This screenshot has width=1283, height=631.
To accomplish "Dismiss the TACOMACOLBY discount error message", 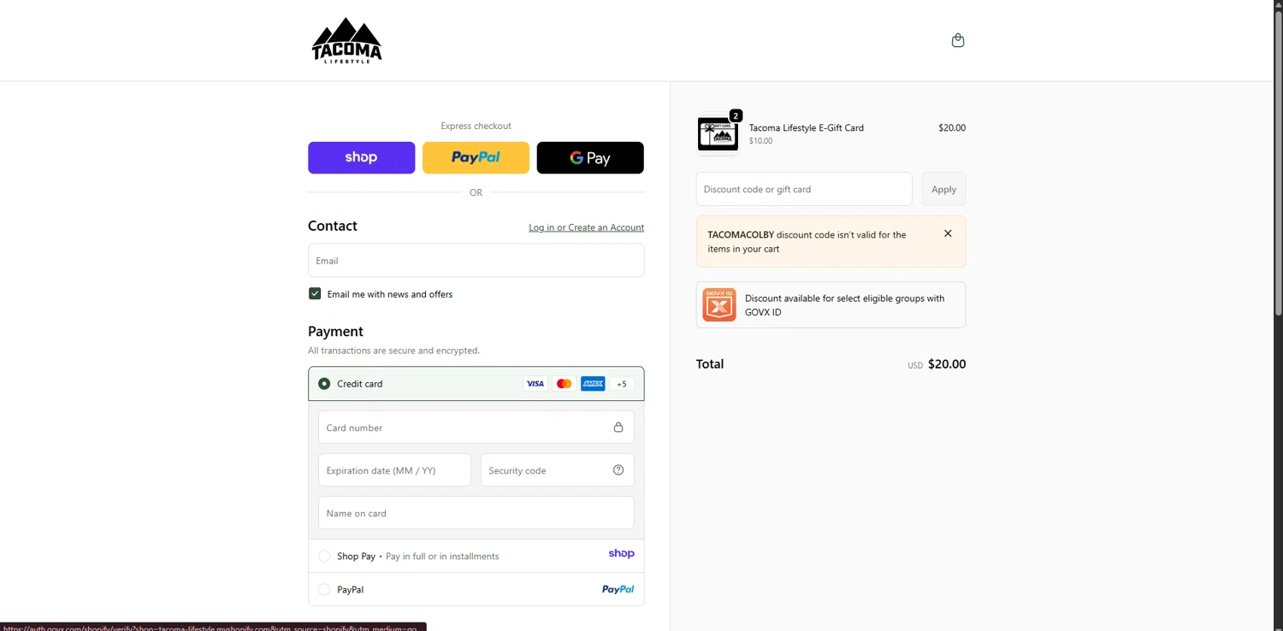I will point(948,233).
